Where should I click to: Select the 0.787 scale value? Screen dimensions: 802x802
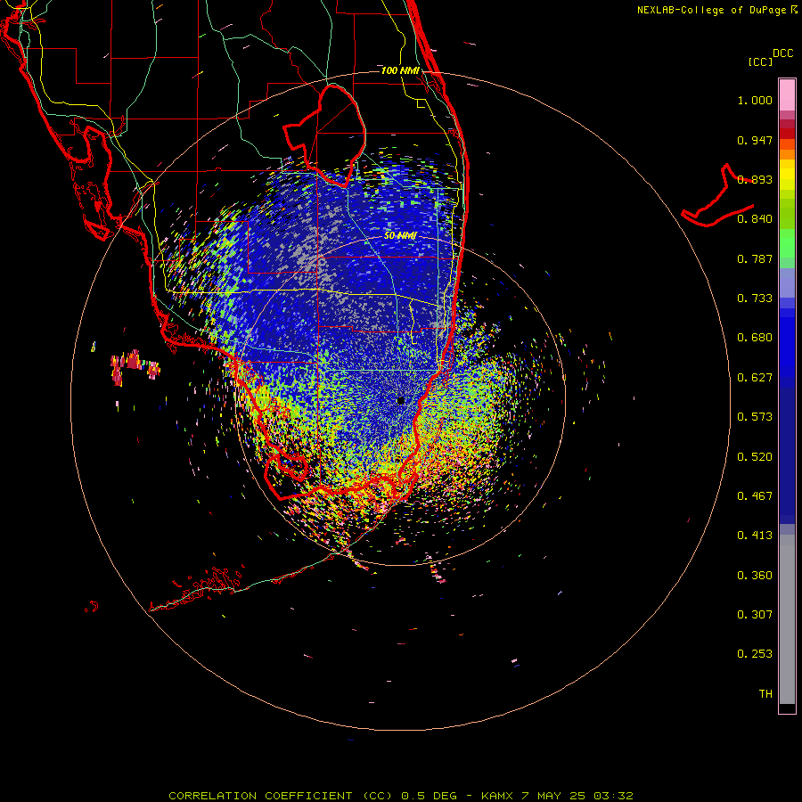[x=755, y=258]
